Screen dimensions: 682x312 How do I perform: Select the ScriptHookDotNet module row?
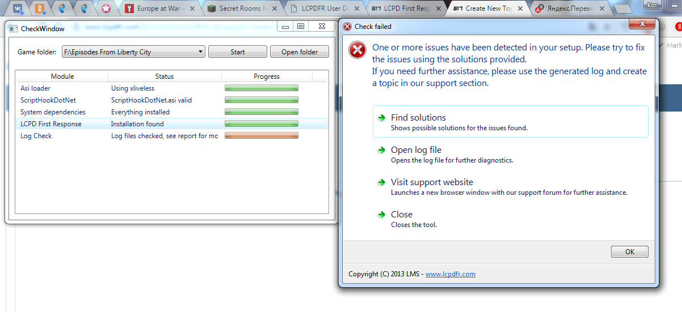pos(171,100)
